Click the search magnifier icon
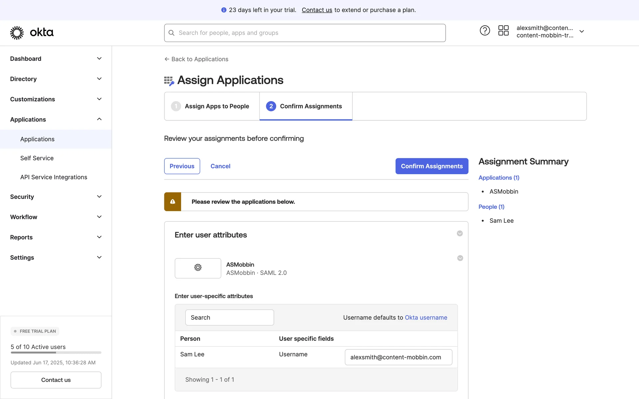The image size is (639, 399). coord(171,33)
